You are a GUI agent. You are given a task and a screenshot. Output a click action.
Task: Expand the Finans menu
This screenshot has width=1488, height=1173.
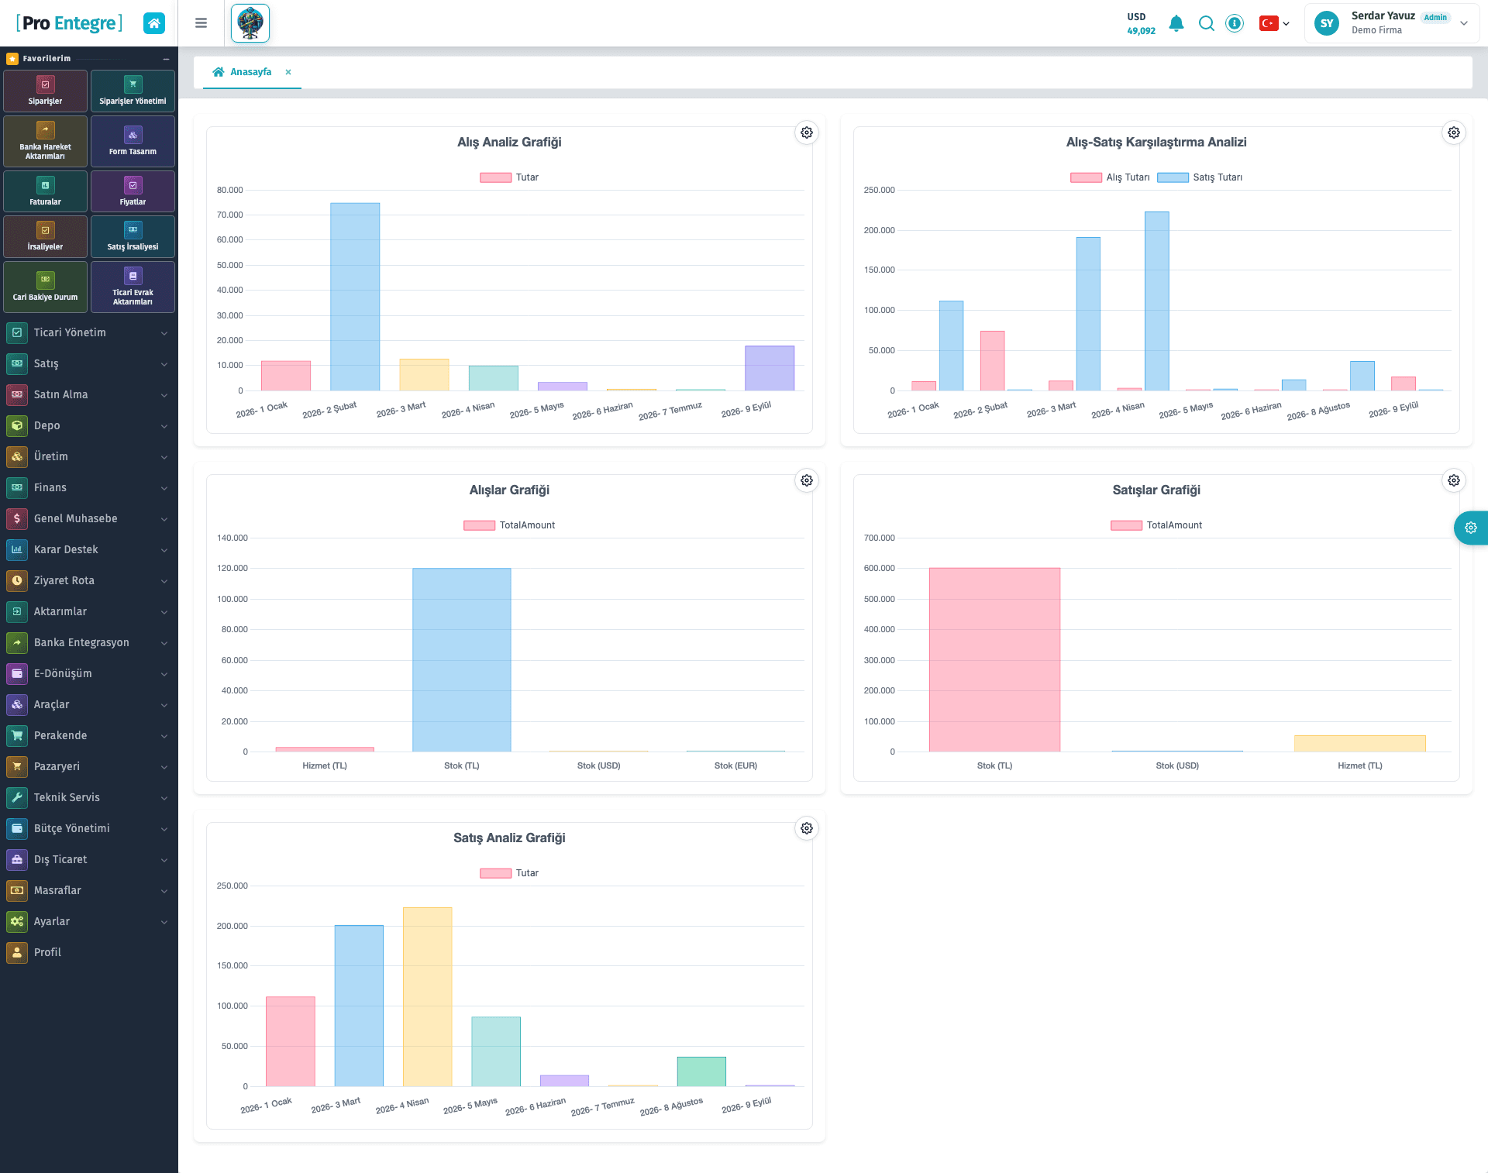coord(88,487)
